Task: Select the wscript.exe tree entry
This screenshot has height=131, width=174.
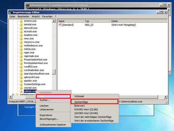Action: (x=30, y=88)
